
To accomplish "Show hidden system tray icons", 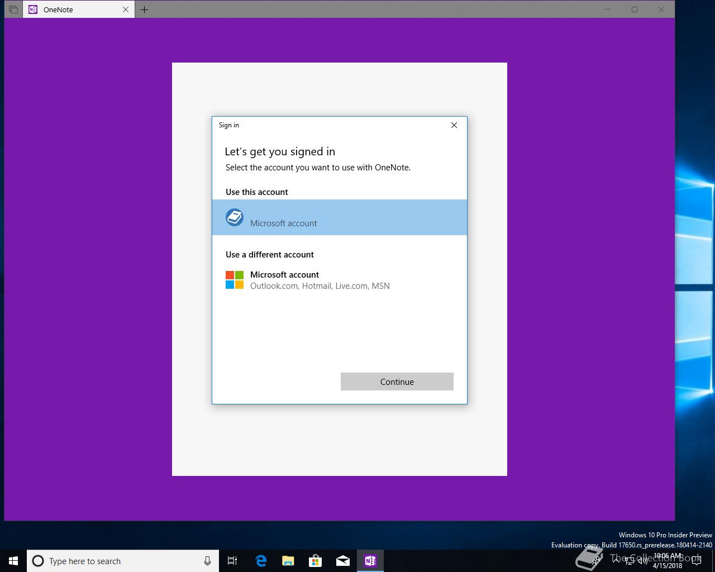I will 616,560.
